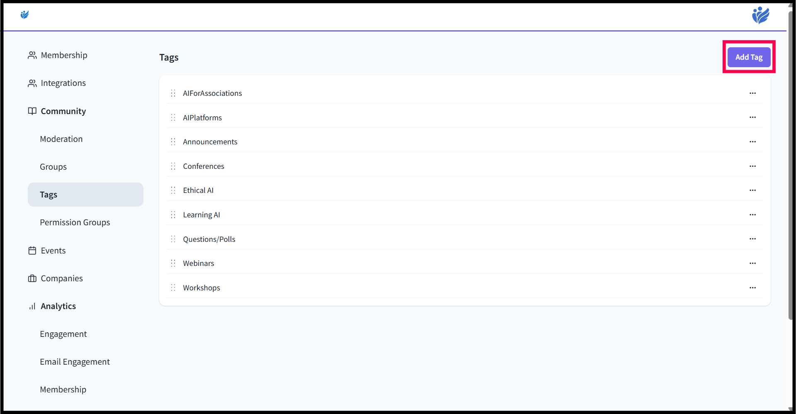This screenshot has width=796, height=414.
Task: Open the ellipsis menu for Conferences
Action: [752, 166]
